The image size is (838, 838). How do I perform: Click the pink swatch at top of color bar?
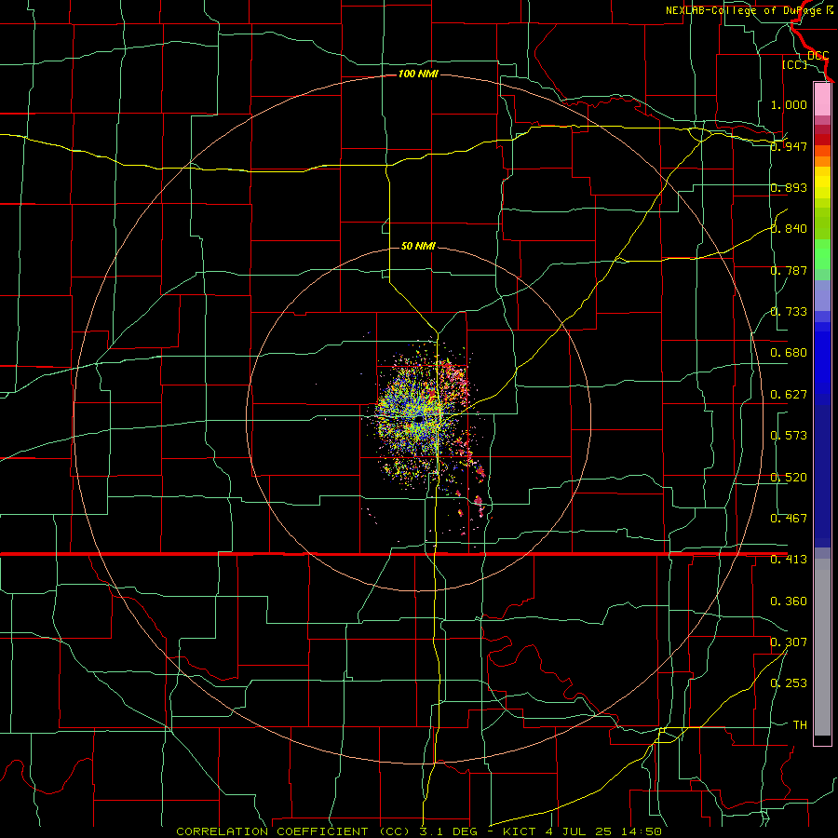822,99
